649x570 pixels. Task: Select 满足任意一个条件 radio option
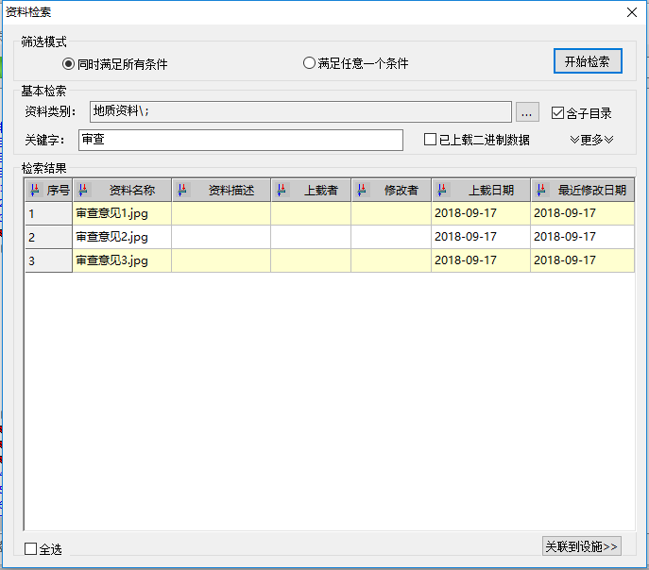pyautogui.click(x=309, y=63)
